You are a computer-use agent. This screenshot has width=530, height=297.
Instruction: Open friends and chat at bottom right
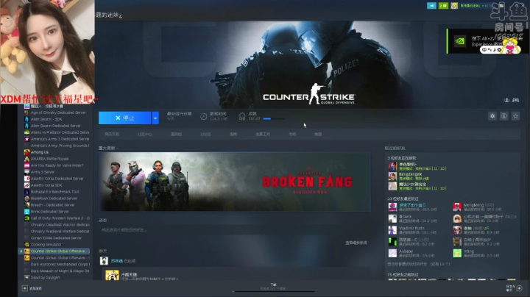[x=515, y=288]
